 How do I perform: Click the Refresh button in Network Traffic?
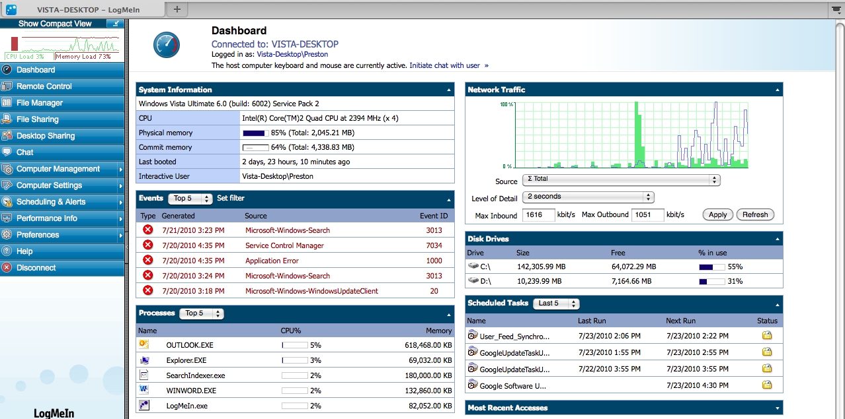pyautogui.click(x=755, y=214)
